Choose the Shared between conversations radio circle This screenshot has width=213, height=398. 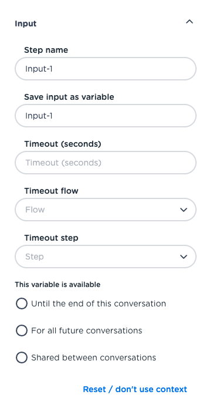tap(22, 357)
